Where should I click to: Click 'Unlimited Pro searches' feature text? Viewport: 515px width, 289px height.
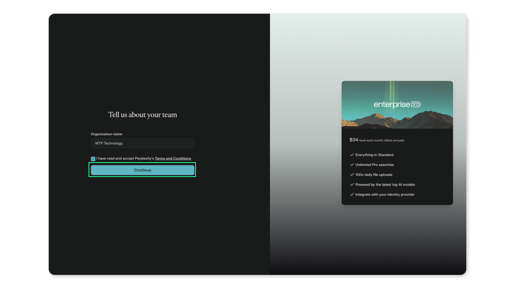375,165
